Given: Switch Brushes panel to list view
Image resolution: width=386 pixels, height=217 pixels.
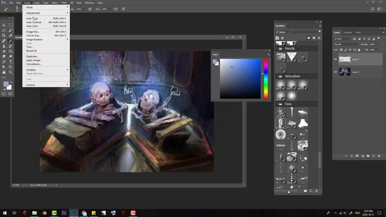Looking at the screenshot, I should point(314,38).
